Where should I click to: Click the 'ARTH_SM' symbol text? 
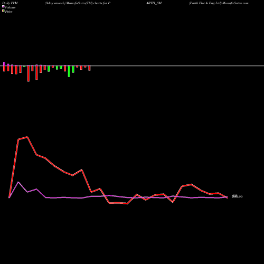pyautogui.click(x=154, y=3)
